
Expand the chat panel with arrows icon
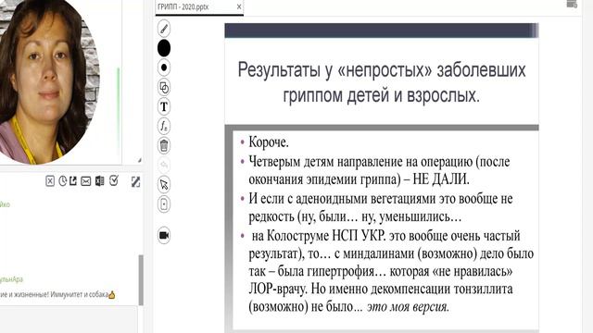pyautogui.click(x=135, y=181)
